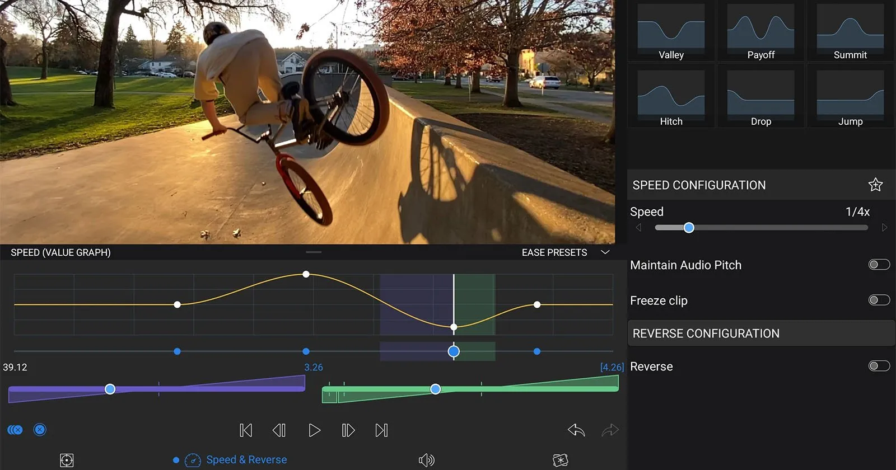Decrease speed with the left arrow
Screen dimensions: 896x470
(x=638, y=228)
